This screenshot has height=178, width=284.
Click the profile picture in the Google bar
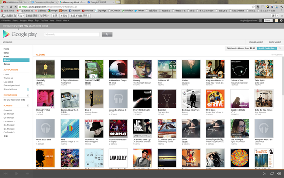point(276,21)
